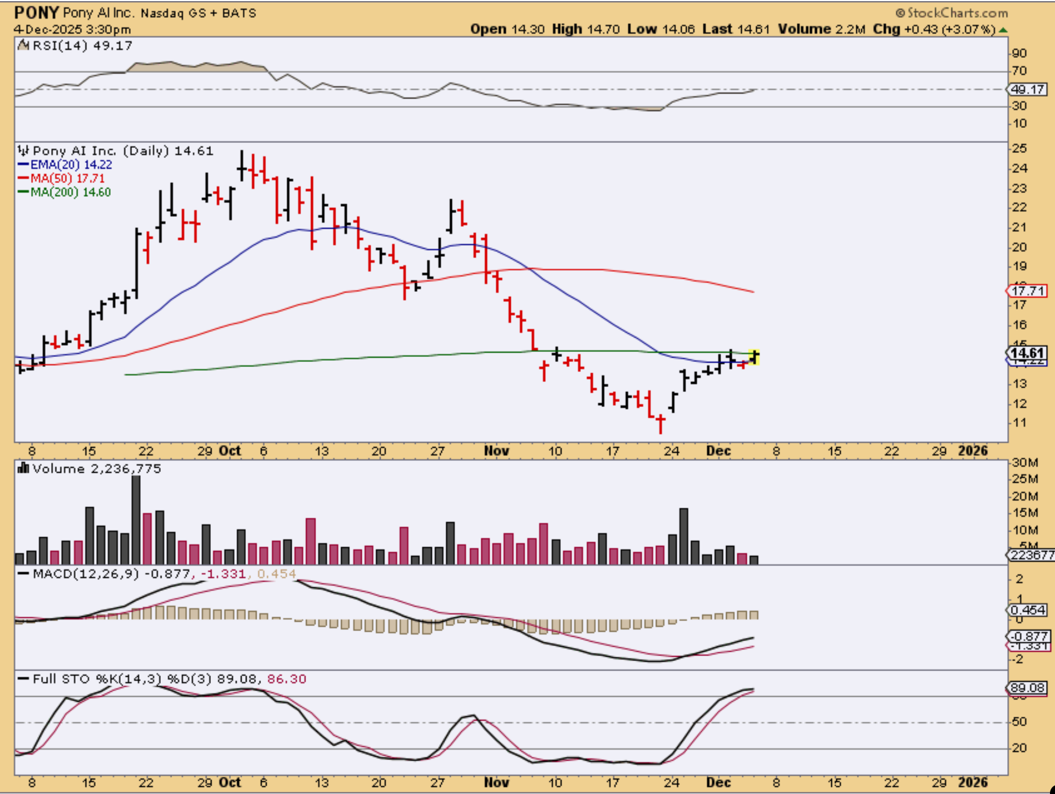Click the Oct month label under the price panel
Viewport: 1055px width, 794px height.
[x=230, y=451]
